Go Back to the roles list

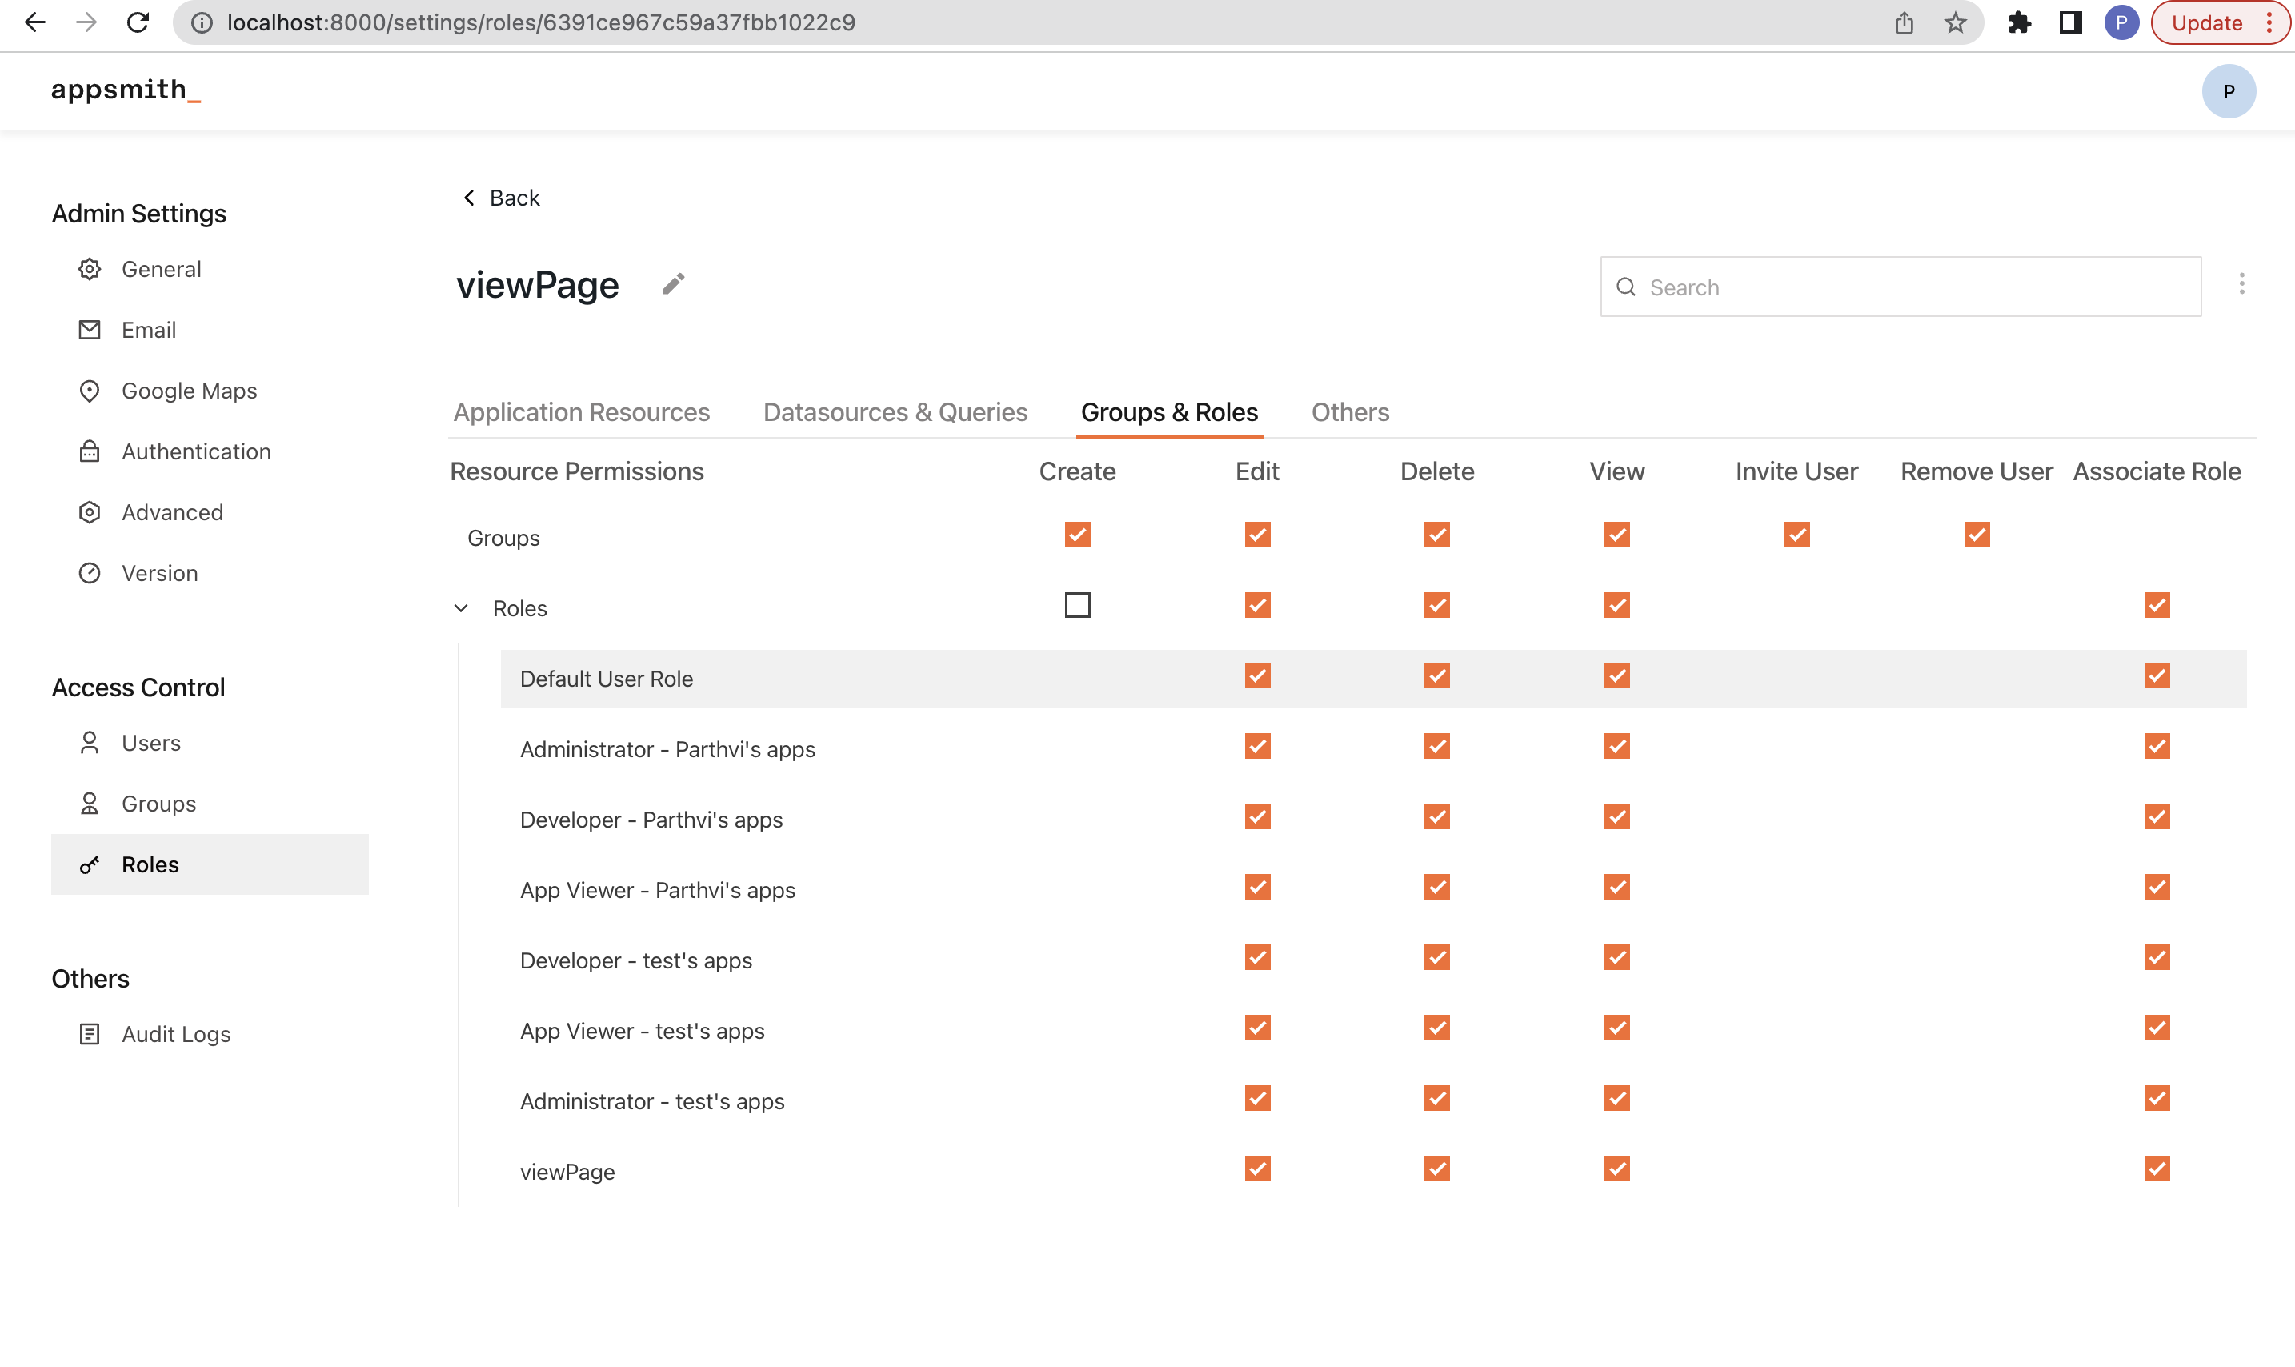501,198
